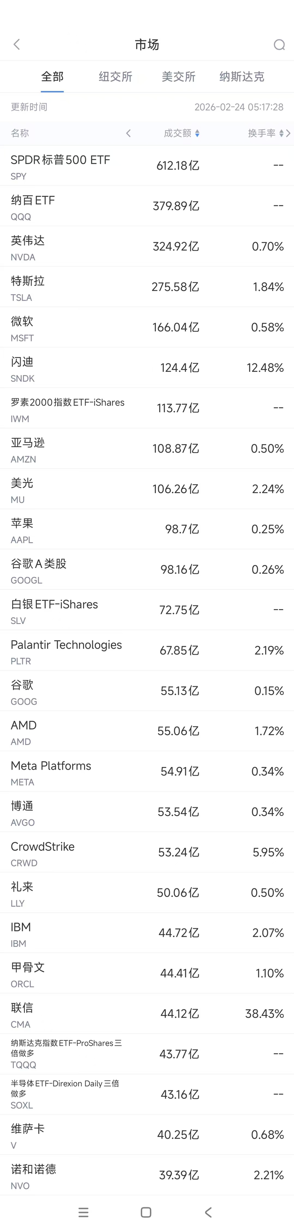The image size is (294, 1229).
Task: Open CrowdStrike CRWD stock row
Action: click(x=147, y=853)
